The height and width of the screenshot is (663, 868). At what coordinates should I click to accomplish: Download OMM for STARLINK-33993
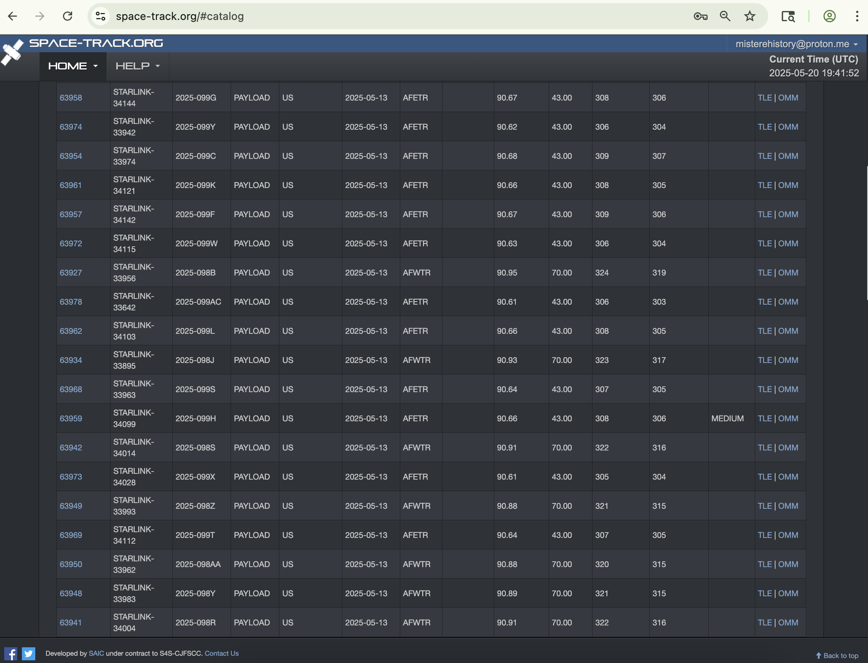788,507
